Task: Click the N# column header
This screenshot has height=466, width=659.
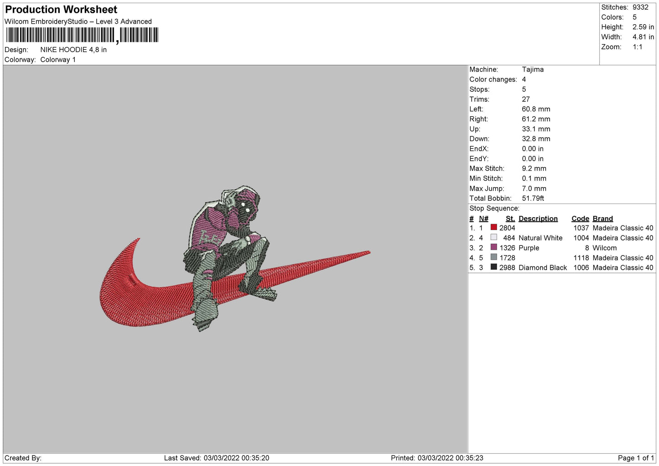Action: (x=483, y=219)
